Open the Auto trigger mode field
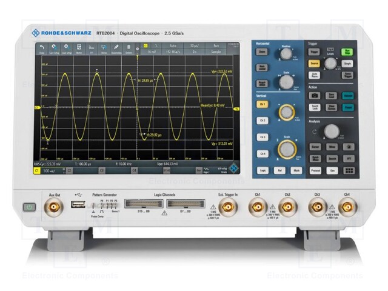The width and height of the screenshot is (388, 291). [172, 46]
